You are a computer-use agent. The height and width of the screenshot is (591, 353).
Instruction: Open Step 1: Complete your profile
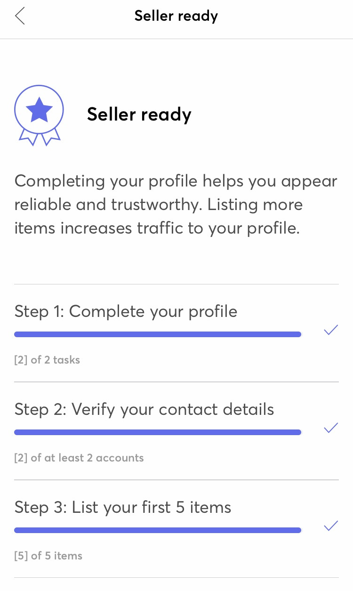pos(126,311)
